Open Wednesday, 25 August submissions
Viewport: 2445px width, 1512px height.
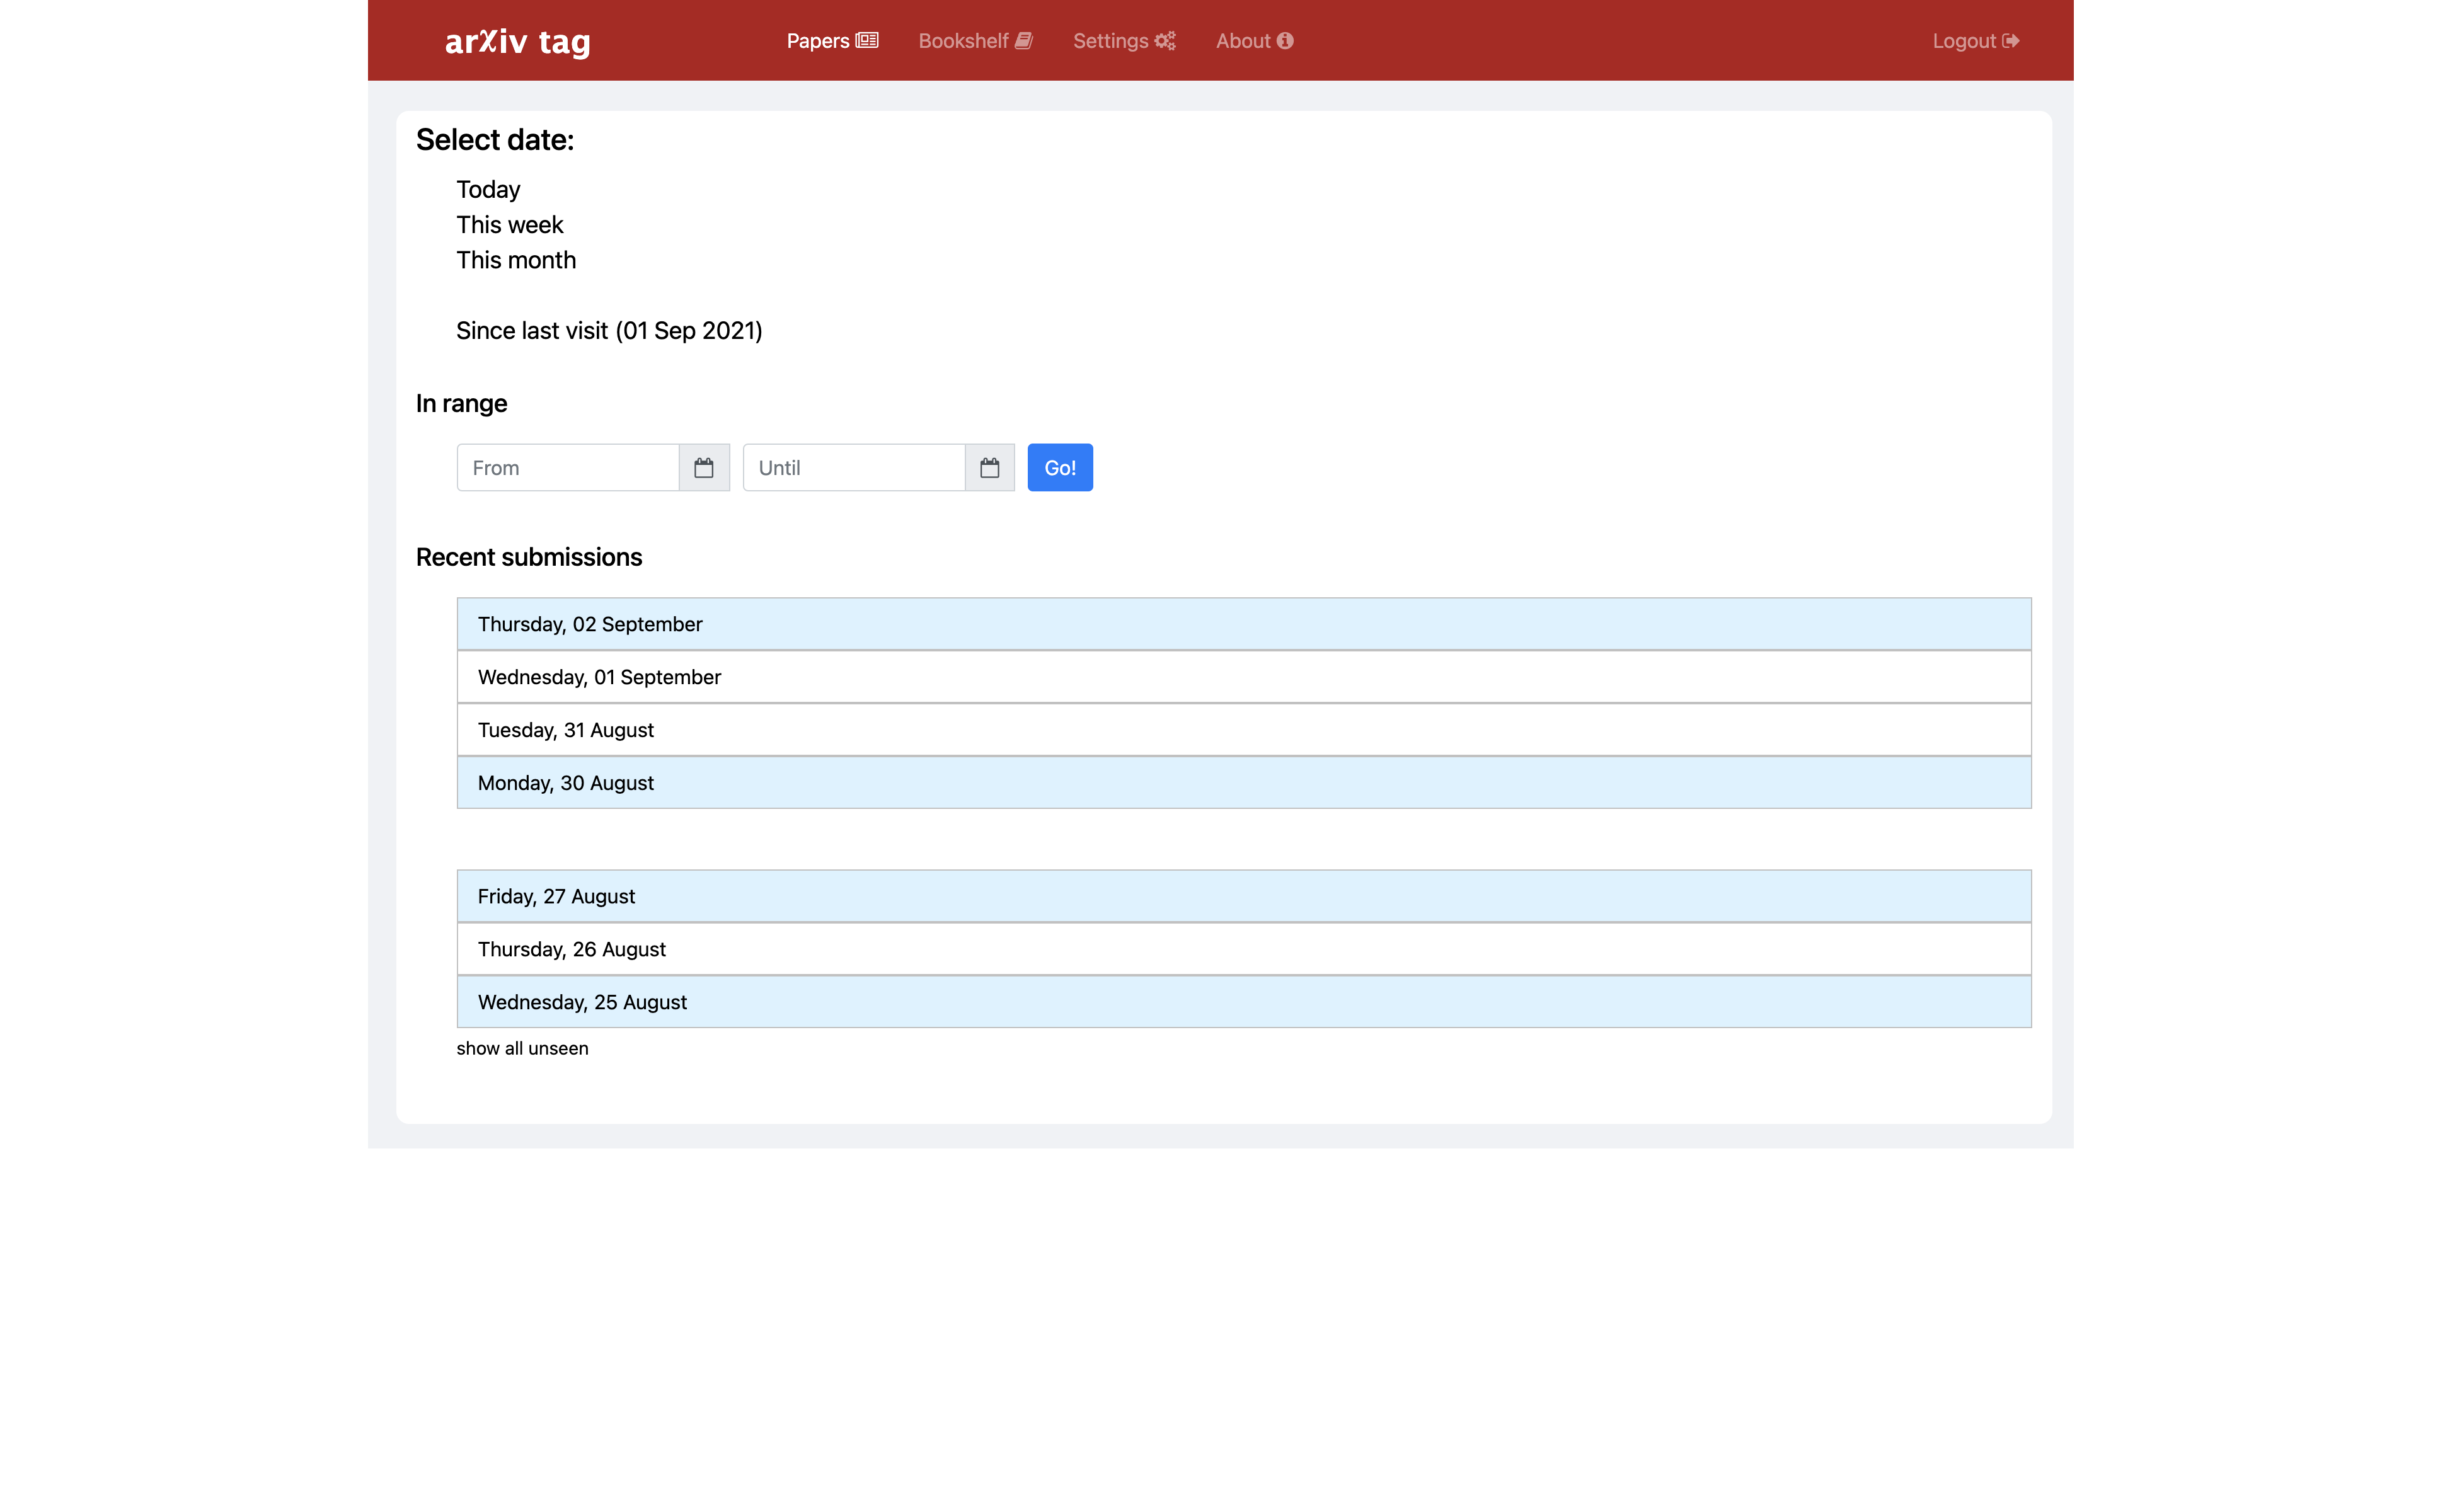(582, 1002)
